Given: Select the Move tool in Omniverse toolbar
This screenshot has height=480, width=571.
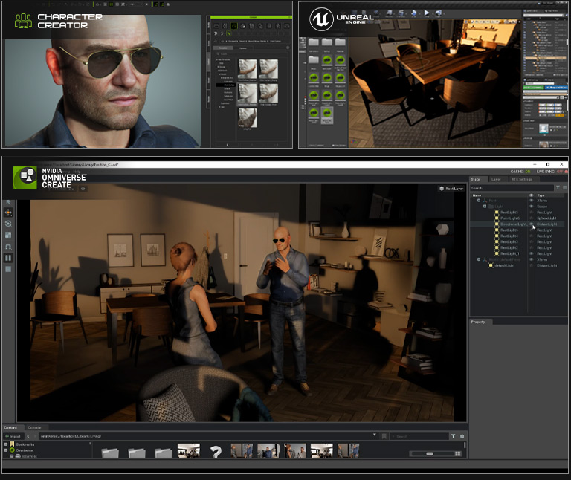Looking at the screenshot, I should click(x=8, y=212).
